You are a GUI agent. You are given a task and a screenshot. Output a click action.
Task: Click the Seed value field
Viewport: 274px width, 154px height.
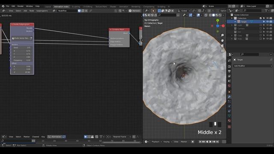(x=22, y=47)
